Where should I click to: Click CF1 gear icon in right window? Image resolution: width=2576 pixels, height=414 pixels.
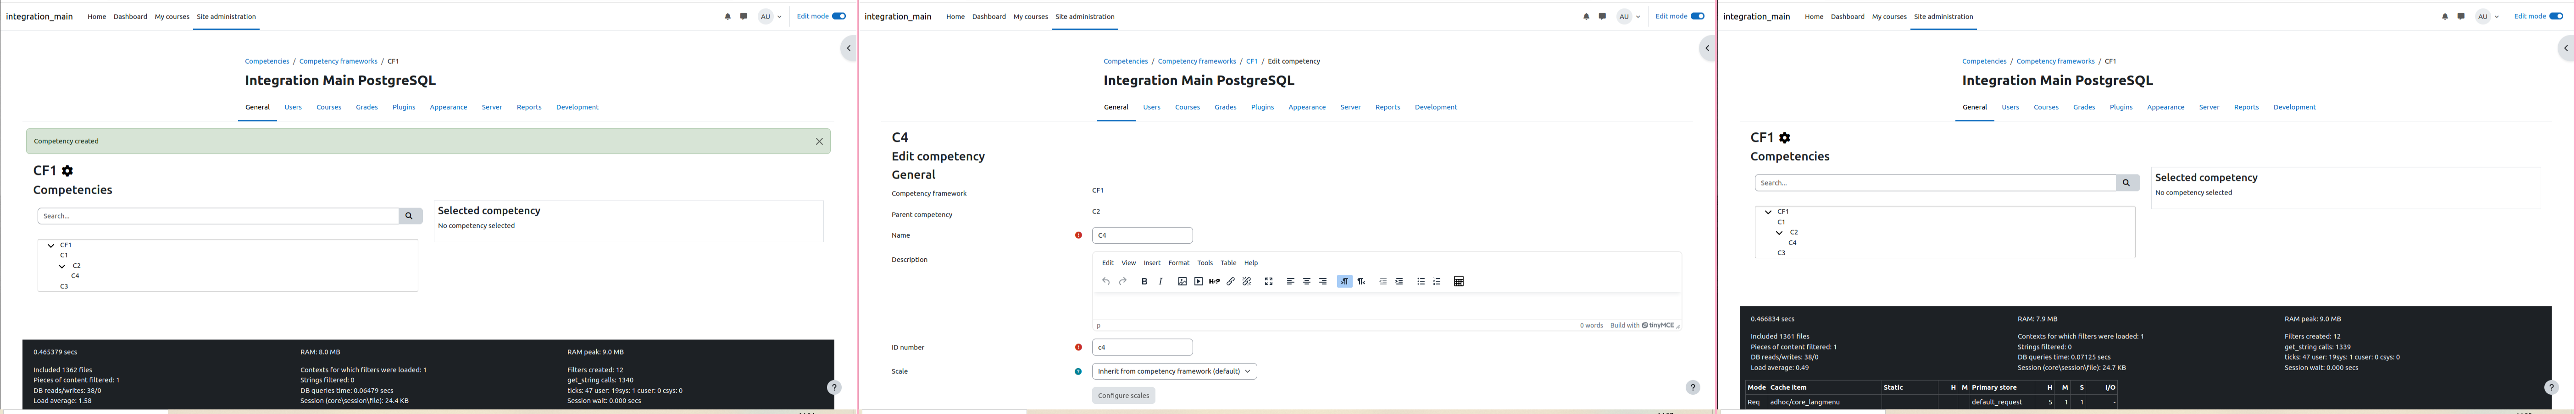(1785, 138)
